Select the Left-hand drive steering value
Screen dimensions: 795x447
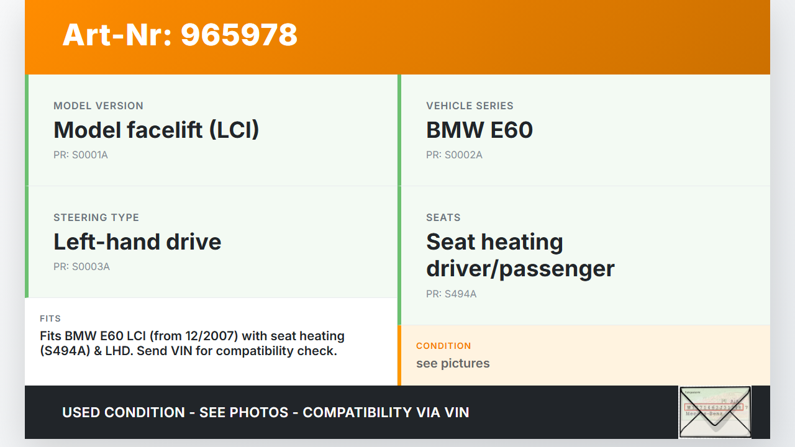[137, 242]
